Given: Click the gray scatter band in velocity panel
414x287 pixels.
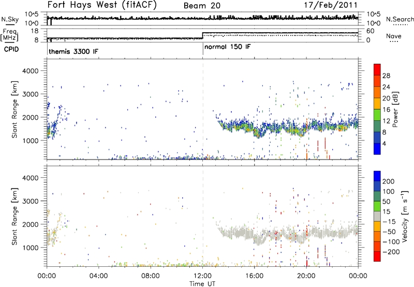Looking at the screenshot, I should 288,234.
